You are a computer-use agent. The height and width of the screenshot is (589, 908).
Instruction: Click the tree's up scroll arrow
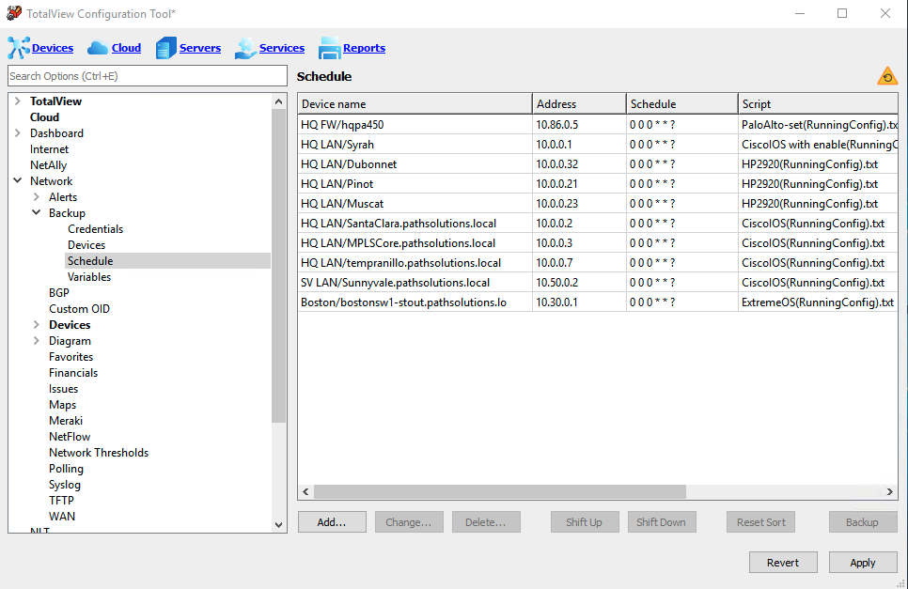[278, 101]
